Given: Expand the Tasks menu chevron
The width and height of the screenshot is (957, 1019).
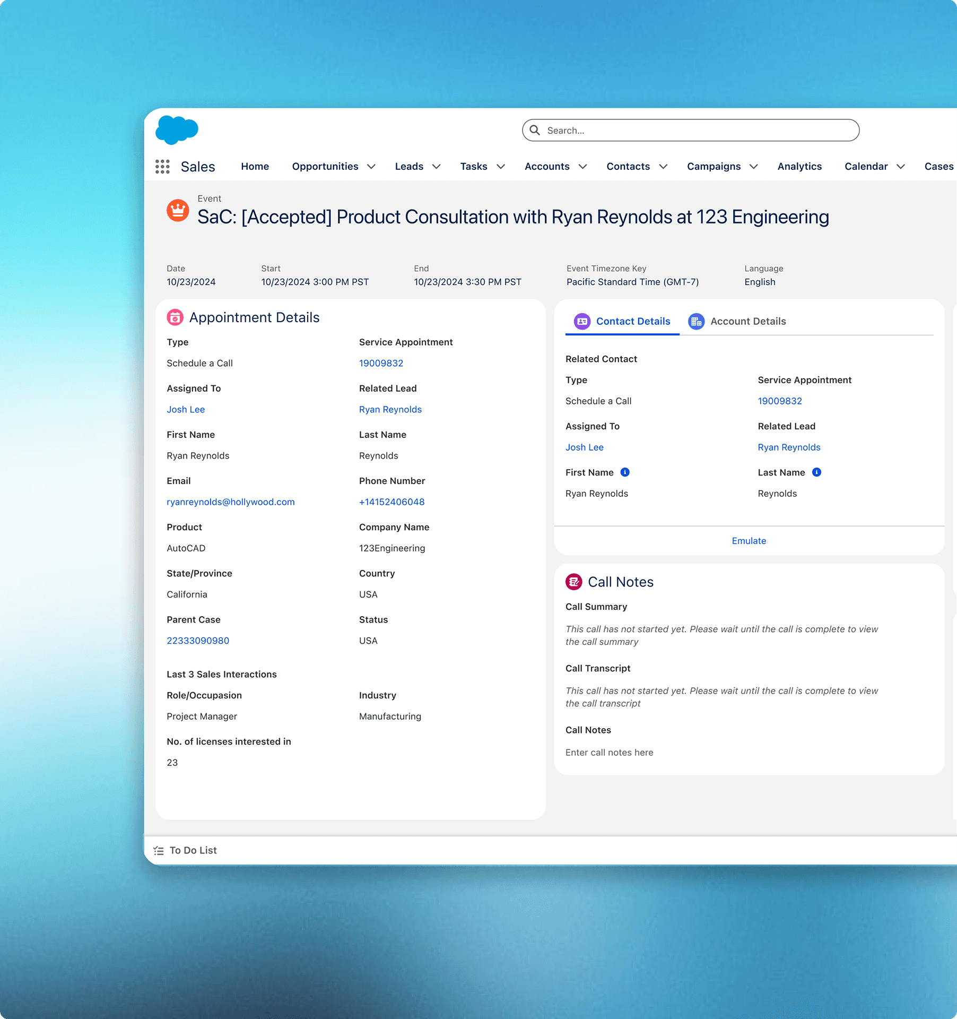Looking at the screenshot, I should coord(501,167).
